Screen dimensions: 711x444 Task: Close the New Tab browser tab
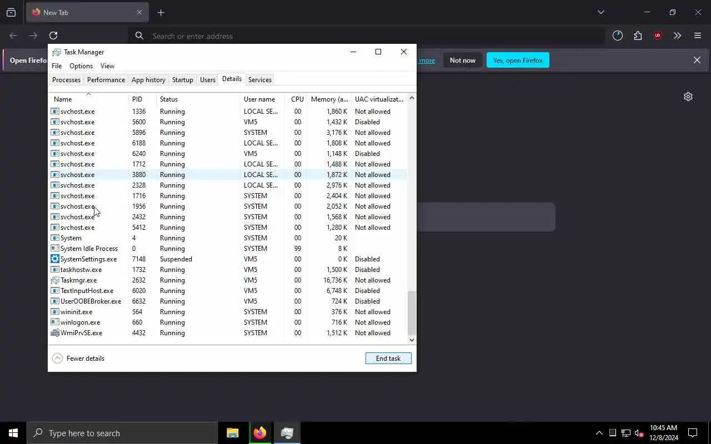[139, 12]
